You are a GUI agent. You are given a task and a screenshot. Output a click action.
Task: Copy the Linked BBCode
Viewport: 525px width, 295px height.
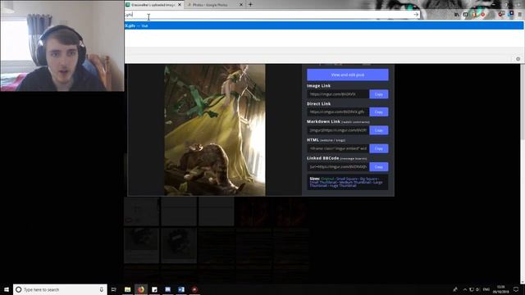tap(379, 166)
